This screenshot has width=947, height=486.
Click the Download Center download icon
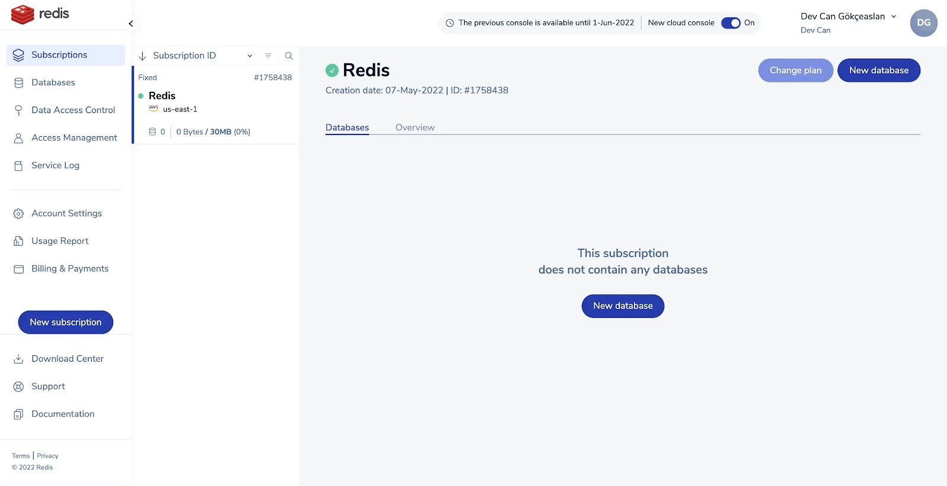tap(18, 359)
